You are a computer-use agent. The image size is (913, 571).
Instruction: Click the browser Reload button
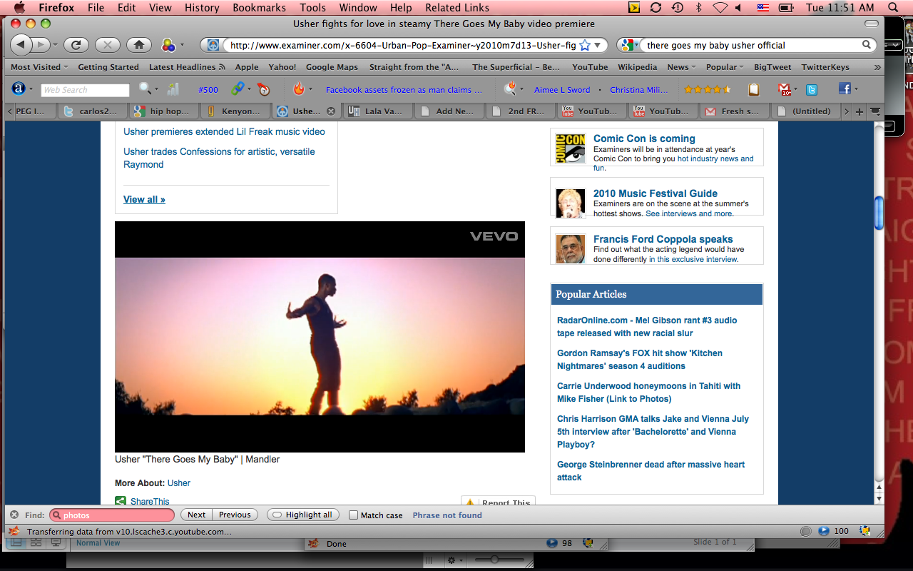tap(76, 45)
